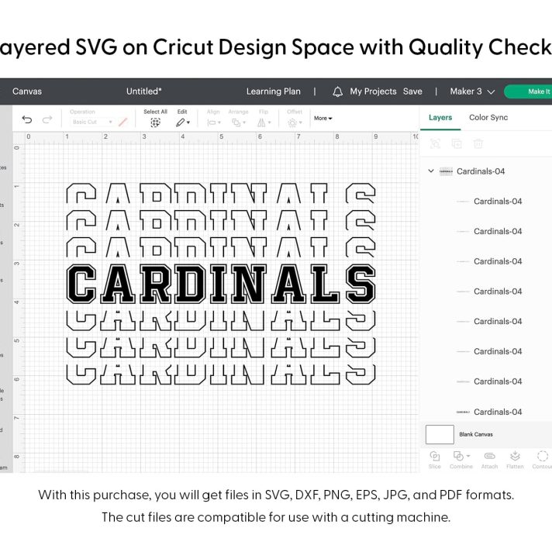Switch to the Color Sync tab

point(488,118)
